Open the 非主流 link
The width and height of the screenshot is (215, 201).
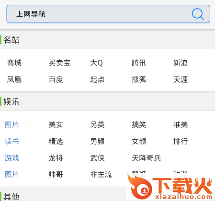[101, 174]
